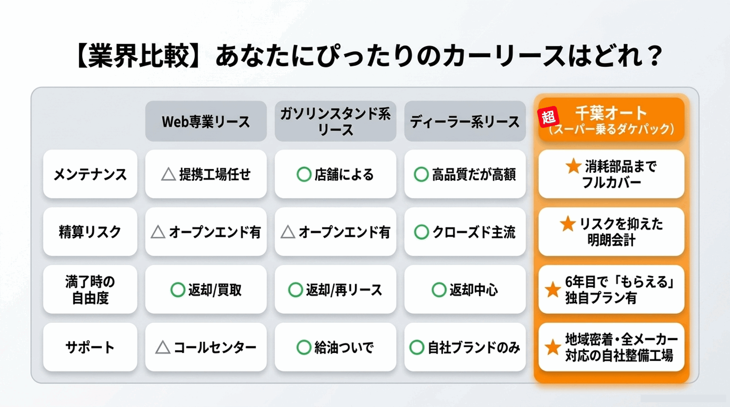Viewport: 730px width, 407px height.
Task: Click the 満了時の自由度 row label
Action: (x=90, y=289)
